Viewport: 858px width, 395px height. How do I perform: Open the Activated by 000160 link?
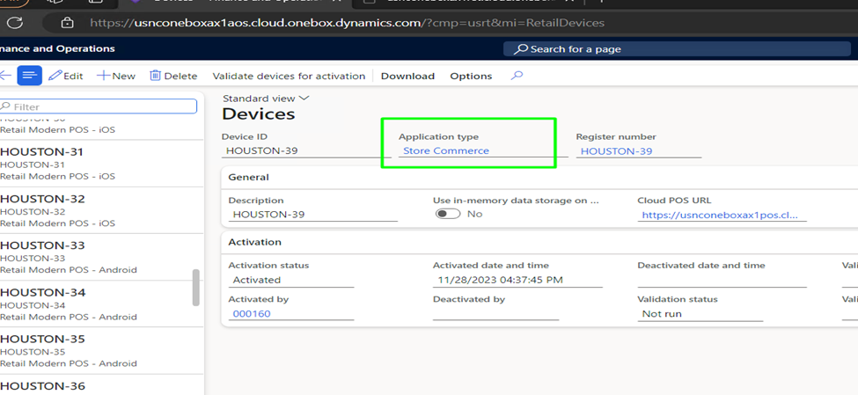click(x=252, y=314)
